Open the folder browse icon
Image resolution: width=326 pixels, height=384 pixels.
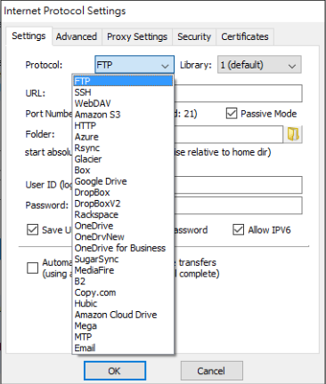point(293,134)
